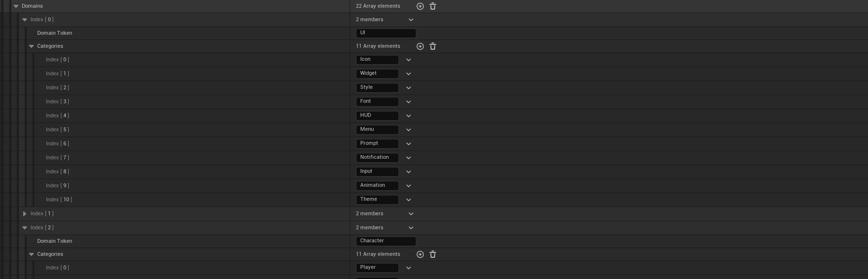Collapse Domains Index [ 2 ] struct
This screenshot has width=868, height=279.
pyautogui.click(x=25, y=228)
